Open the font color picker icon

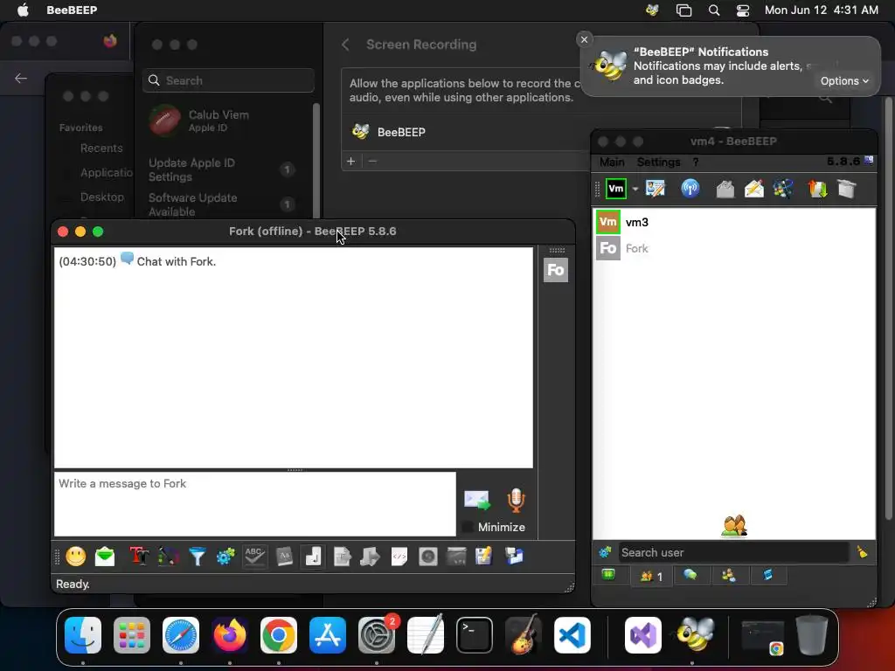tap(168, 556)
